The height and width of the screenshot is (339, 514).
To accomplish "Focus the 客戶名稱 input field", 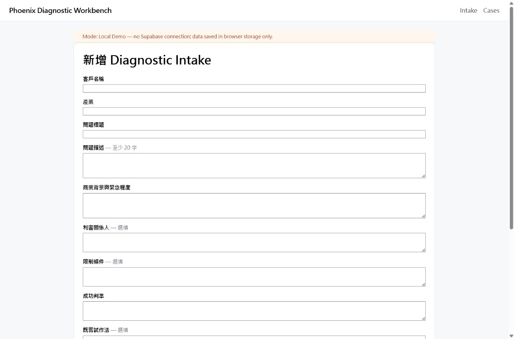I will click(x=254, y=88).
